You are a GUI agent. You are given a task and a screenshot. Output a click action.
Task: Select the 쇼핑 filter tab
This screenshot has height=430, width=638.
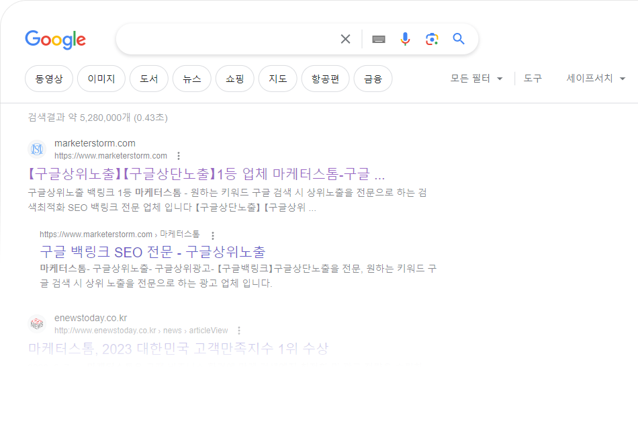(235, 79)
